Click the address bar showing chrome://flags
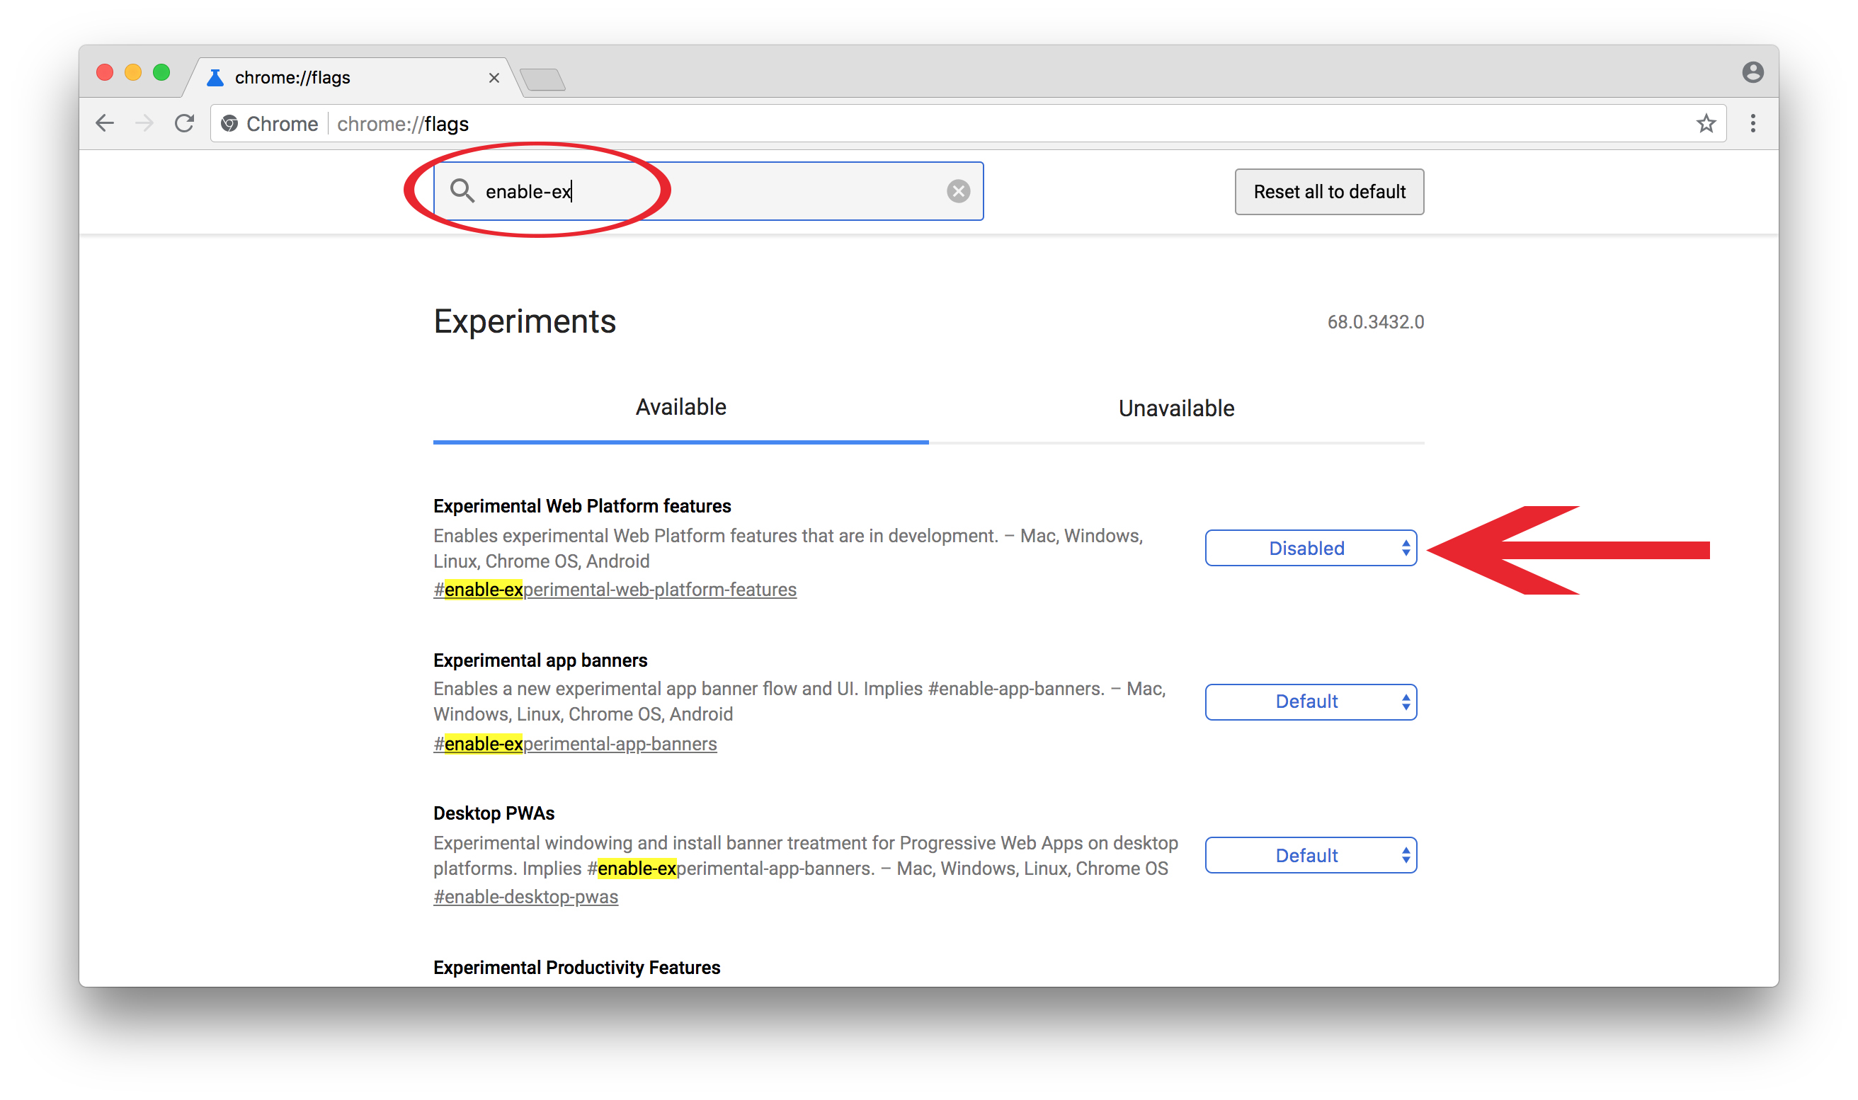This screenshot has width=1858, height=1100. point(967,123)
